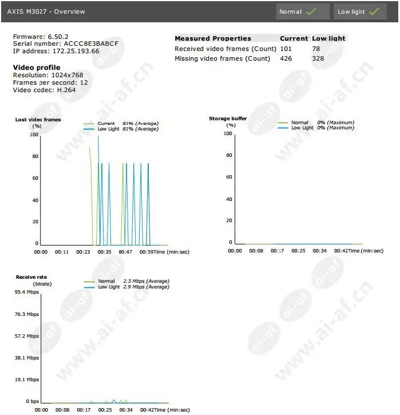This screenshot has width=400, height=415.
Task: Select the IP address 172.25.193.66 line
Action: (56, 51)
